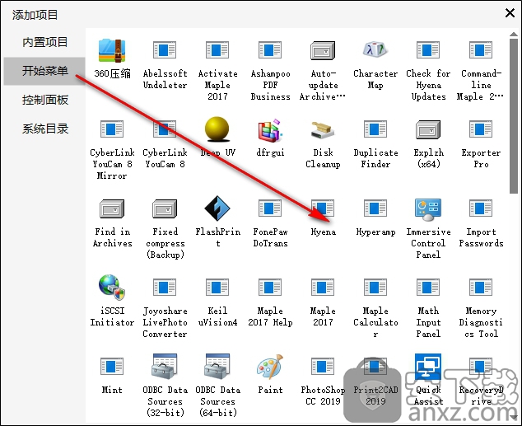This screenshot has width=522, height=426.
Task: Pick the Explzh (x64) icon
Action: pos(428,129)
